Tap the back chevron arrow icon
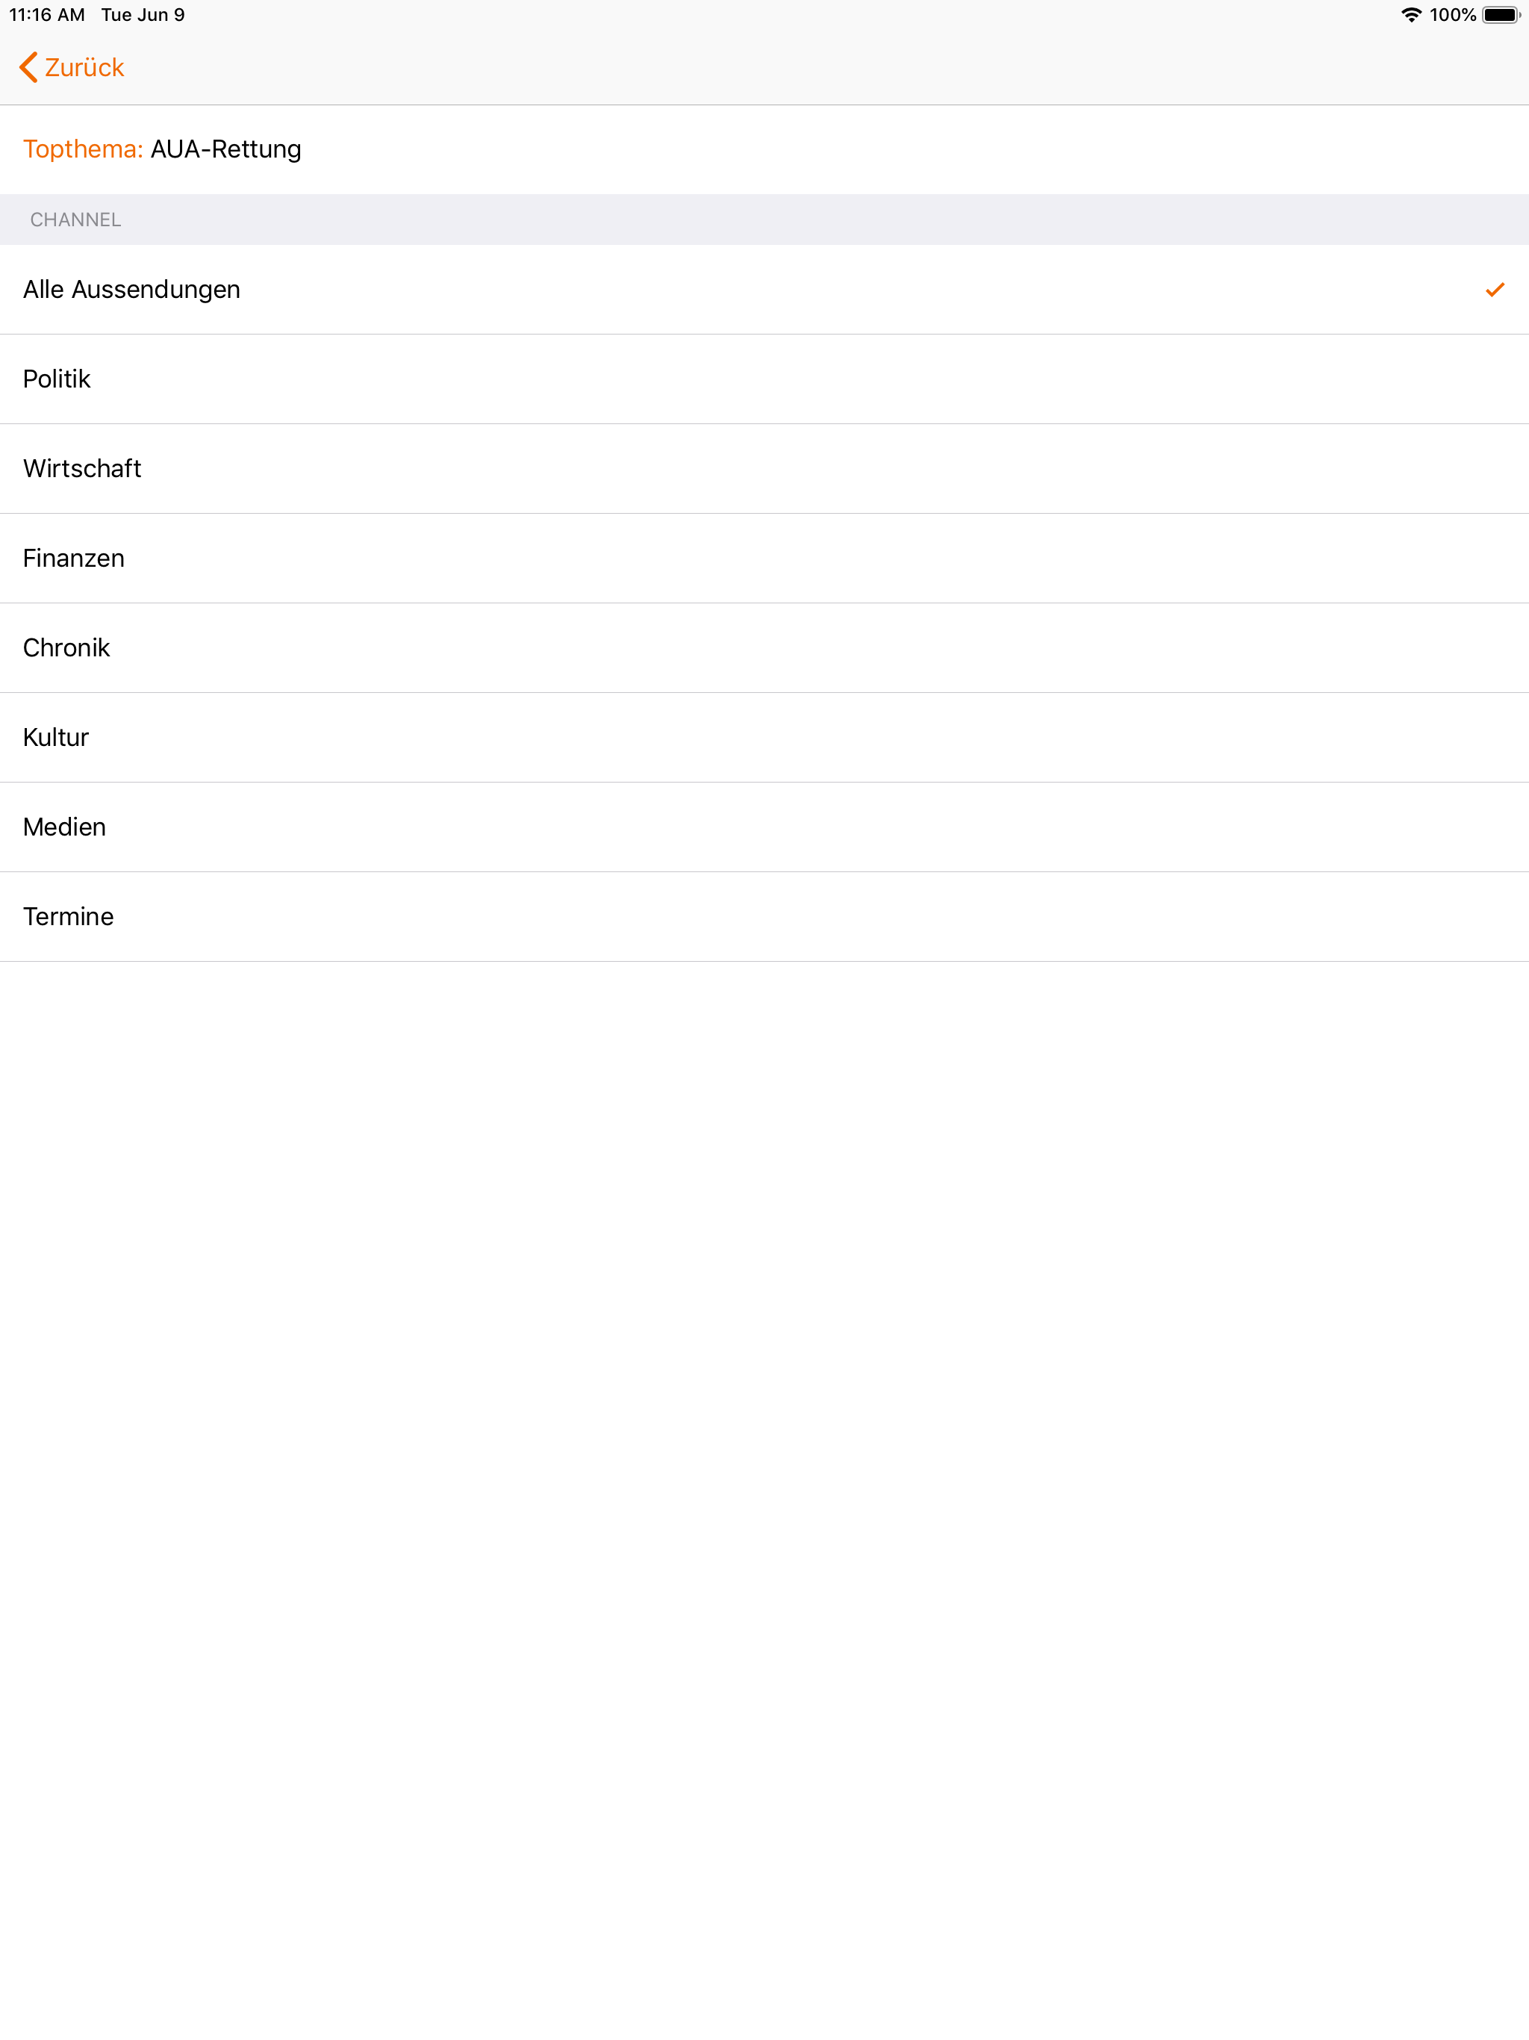This screenshot has width=1529, height=2040. [x=28, y=67]
